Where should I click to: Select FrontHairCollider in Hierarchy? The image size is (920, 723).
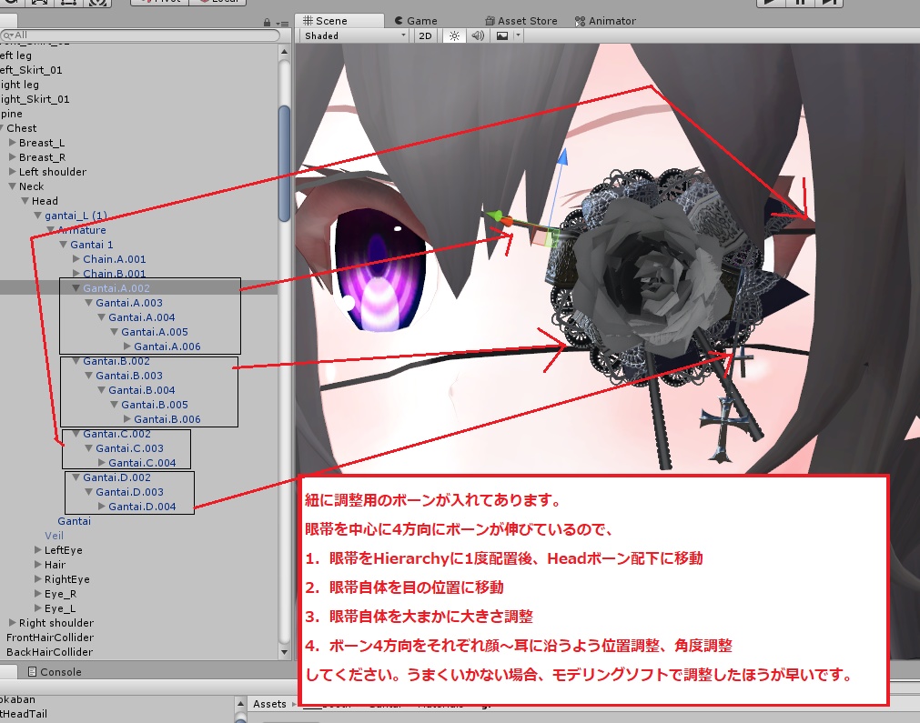(x=50, y=638)
